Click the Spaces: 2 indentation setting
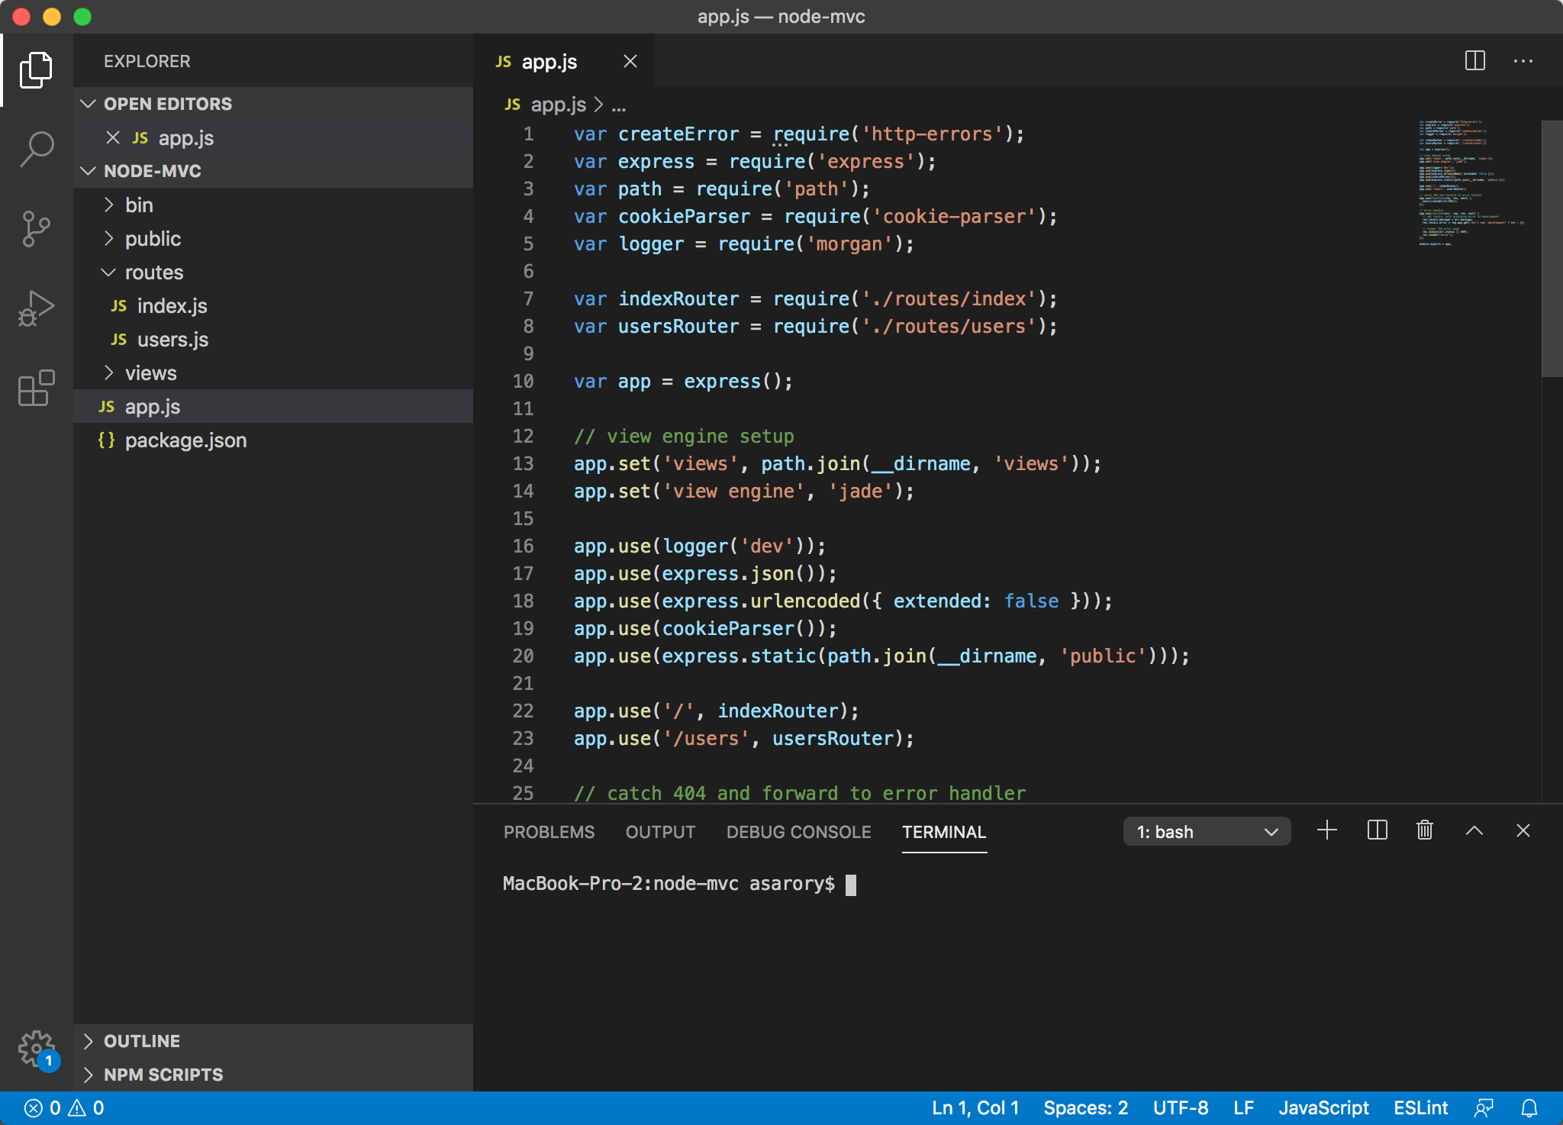Image resolution: width=1563 pixels, height=1125 pixels. pos(1085,1108)
